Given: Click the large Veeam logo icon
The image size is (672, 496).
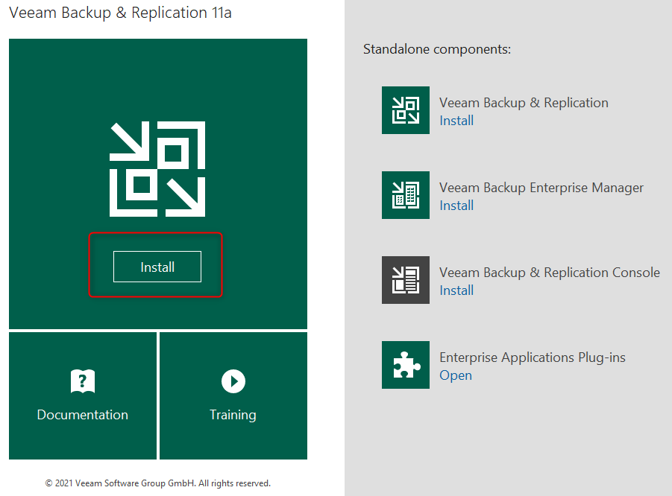Looking at the screenshot, I should click(x=157, y=168).
